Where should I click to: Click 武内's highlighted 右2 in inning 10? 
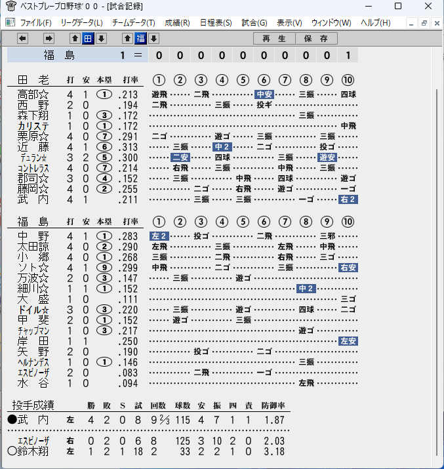(348, 199)
